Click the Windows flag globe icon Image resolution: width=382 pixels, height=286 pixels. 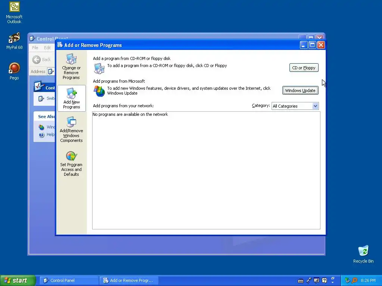pyautogui.click(x=99, y=91)
